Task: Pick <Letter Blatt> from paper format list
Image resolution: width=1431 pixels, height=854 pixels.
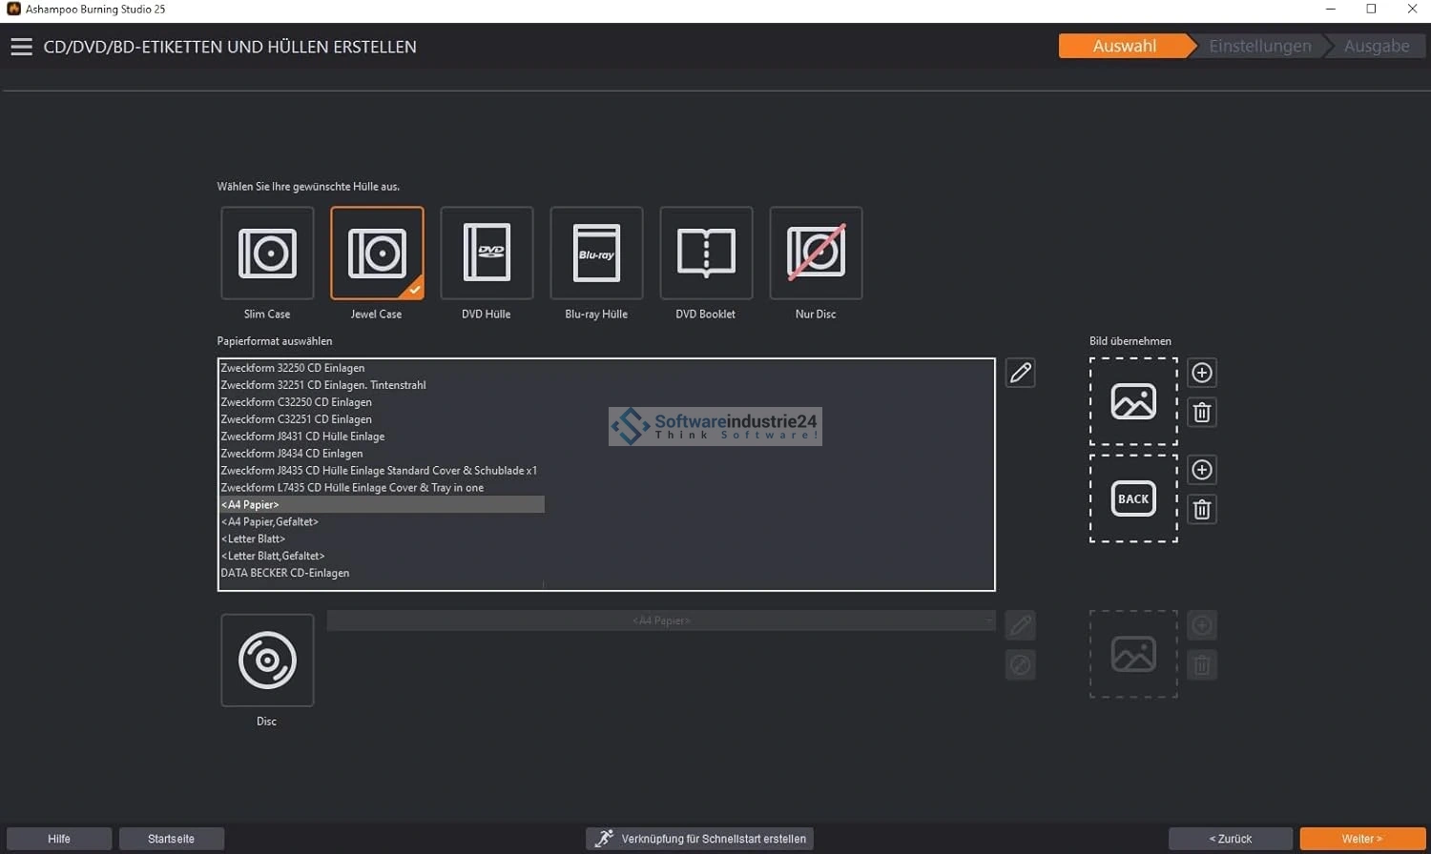Action: click(253, 539)
